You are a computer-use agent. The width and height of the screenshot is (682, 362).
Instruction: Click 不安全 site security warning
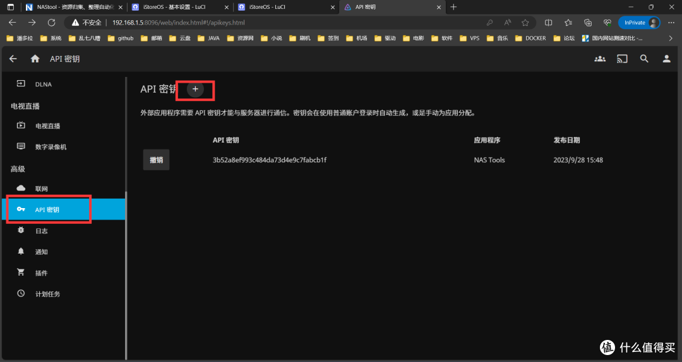coord(87,23)
